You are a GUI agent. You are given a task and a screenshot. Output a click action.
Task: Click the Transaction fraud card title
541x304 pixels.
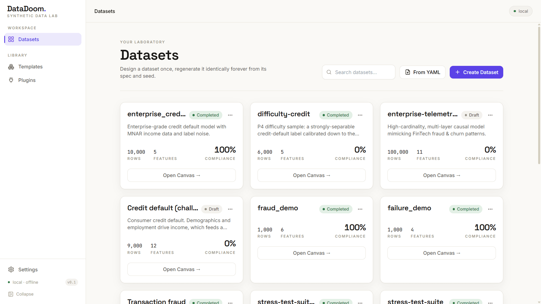point(156,301)
